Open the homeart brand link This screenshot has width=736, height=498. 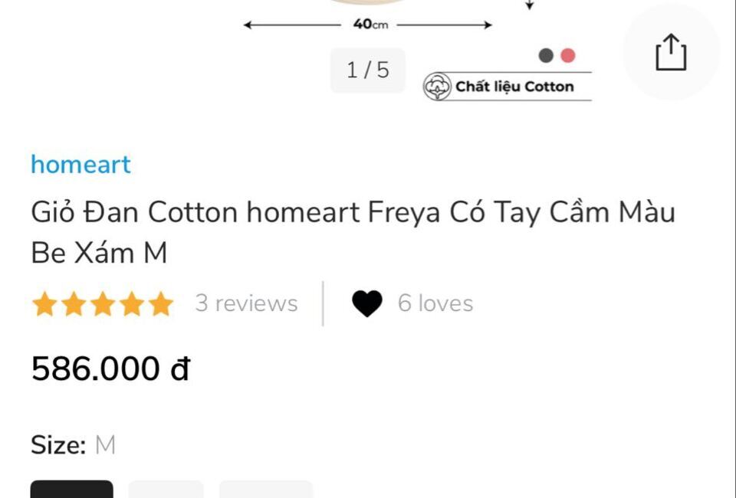[80, 165]
